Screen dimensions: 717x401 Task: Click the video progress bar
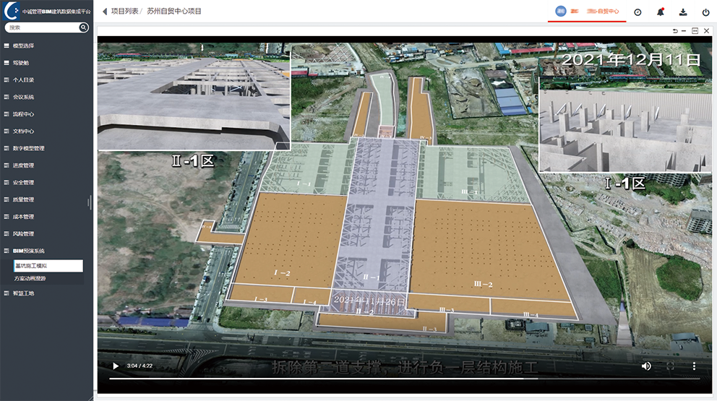point(405,379)
